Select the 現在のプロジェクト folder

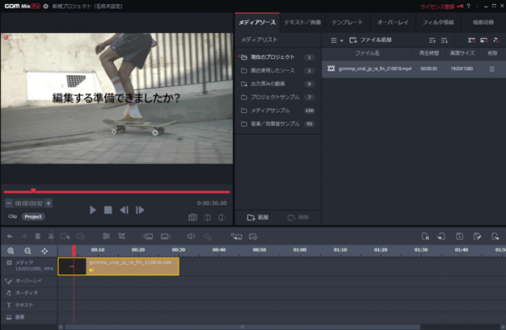[278, 57]
